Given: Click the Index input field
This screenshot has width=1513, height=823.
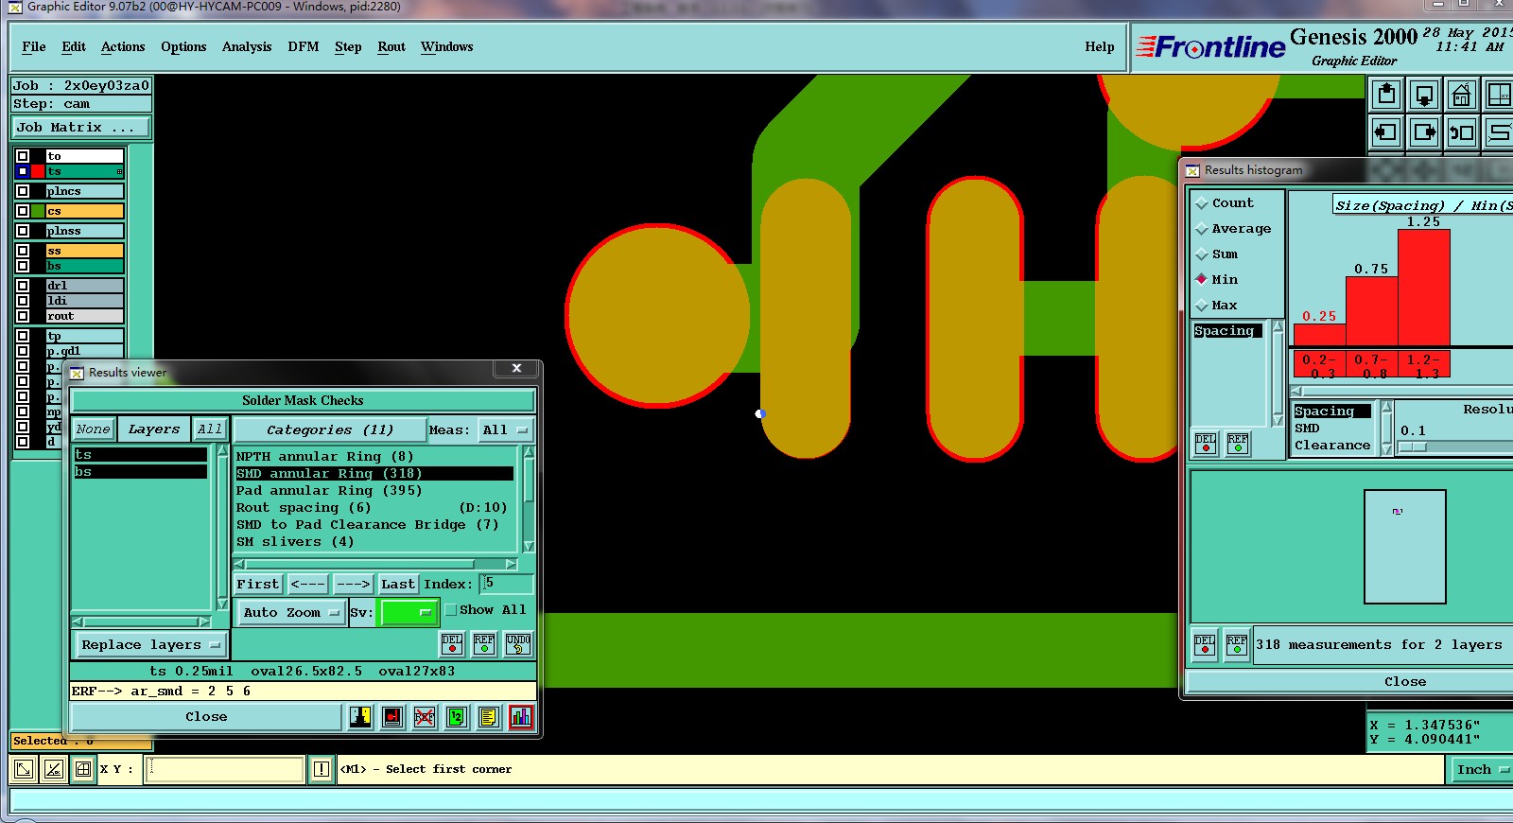Looking at the screenshot, I should (x=507, y=584).
